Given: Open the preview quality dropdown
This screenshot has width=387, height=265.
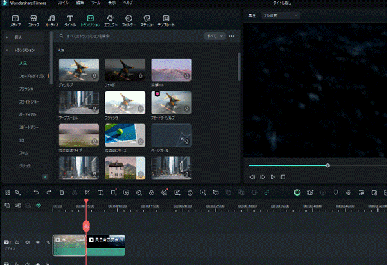Looking at the screenshot, I should [x=280, y=15].
